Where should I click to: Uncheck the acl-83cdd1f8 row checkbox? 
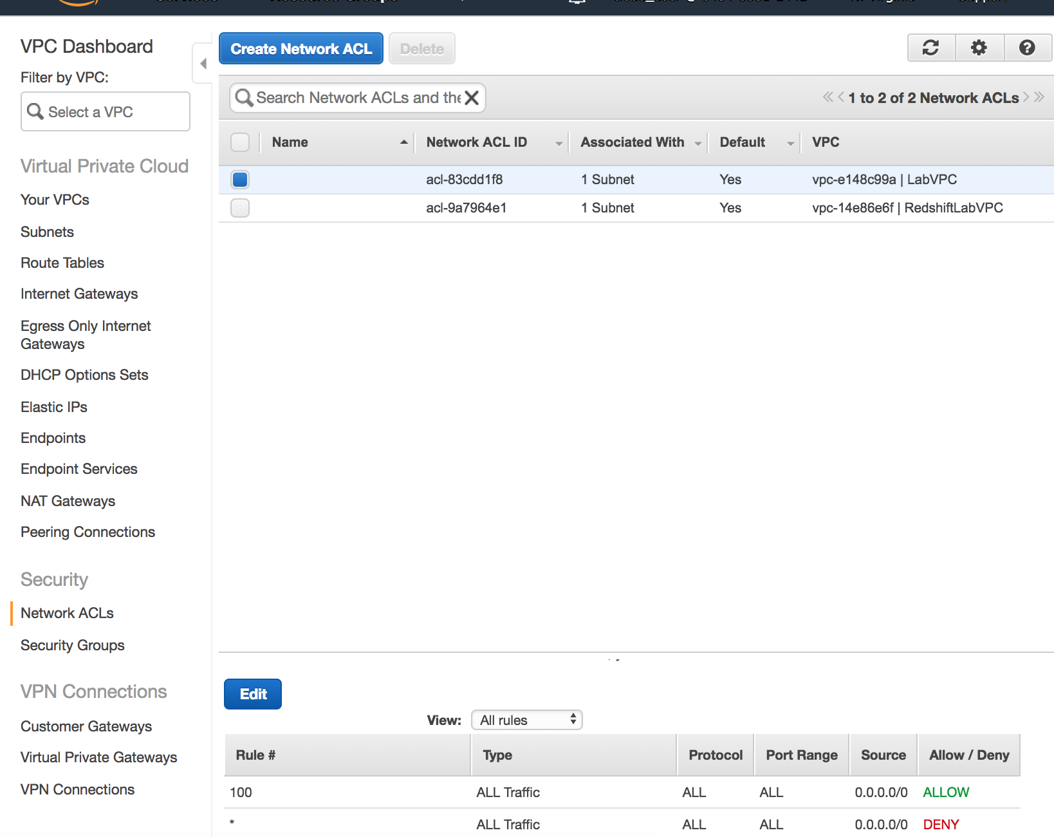[240, 180]
